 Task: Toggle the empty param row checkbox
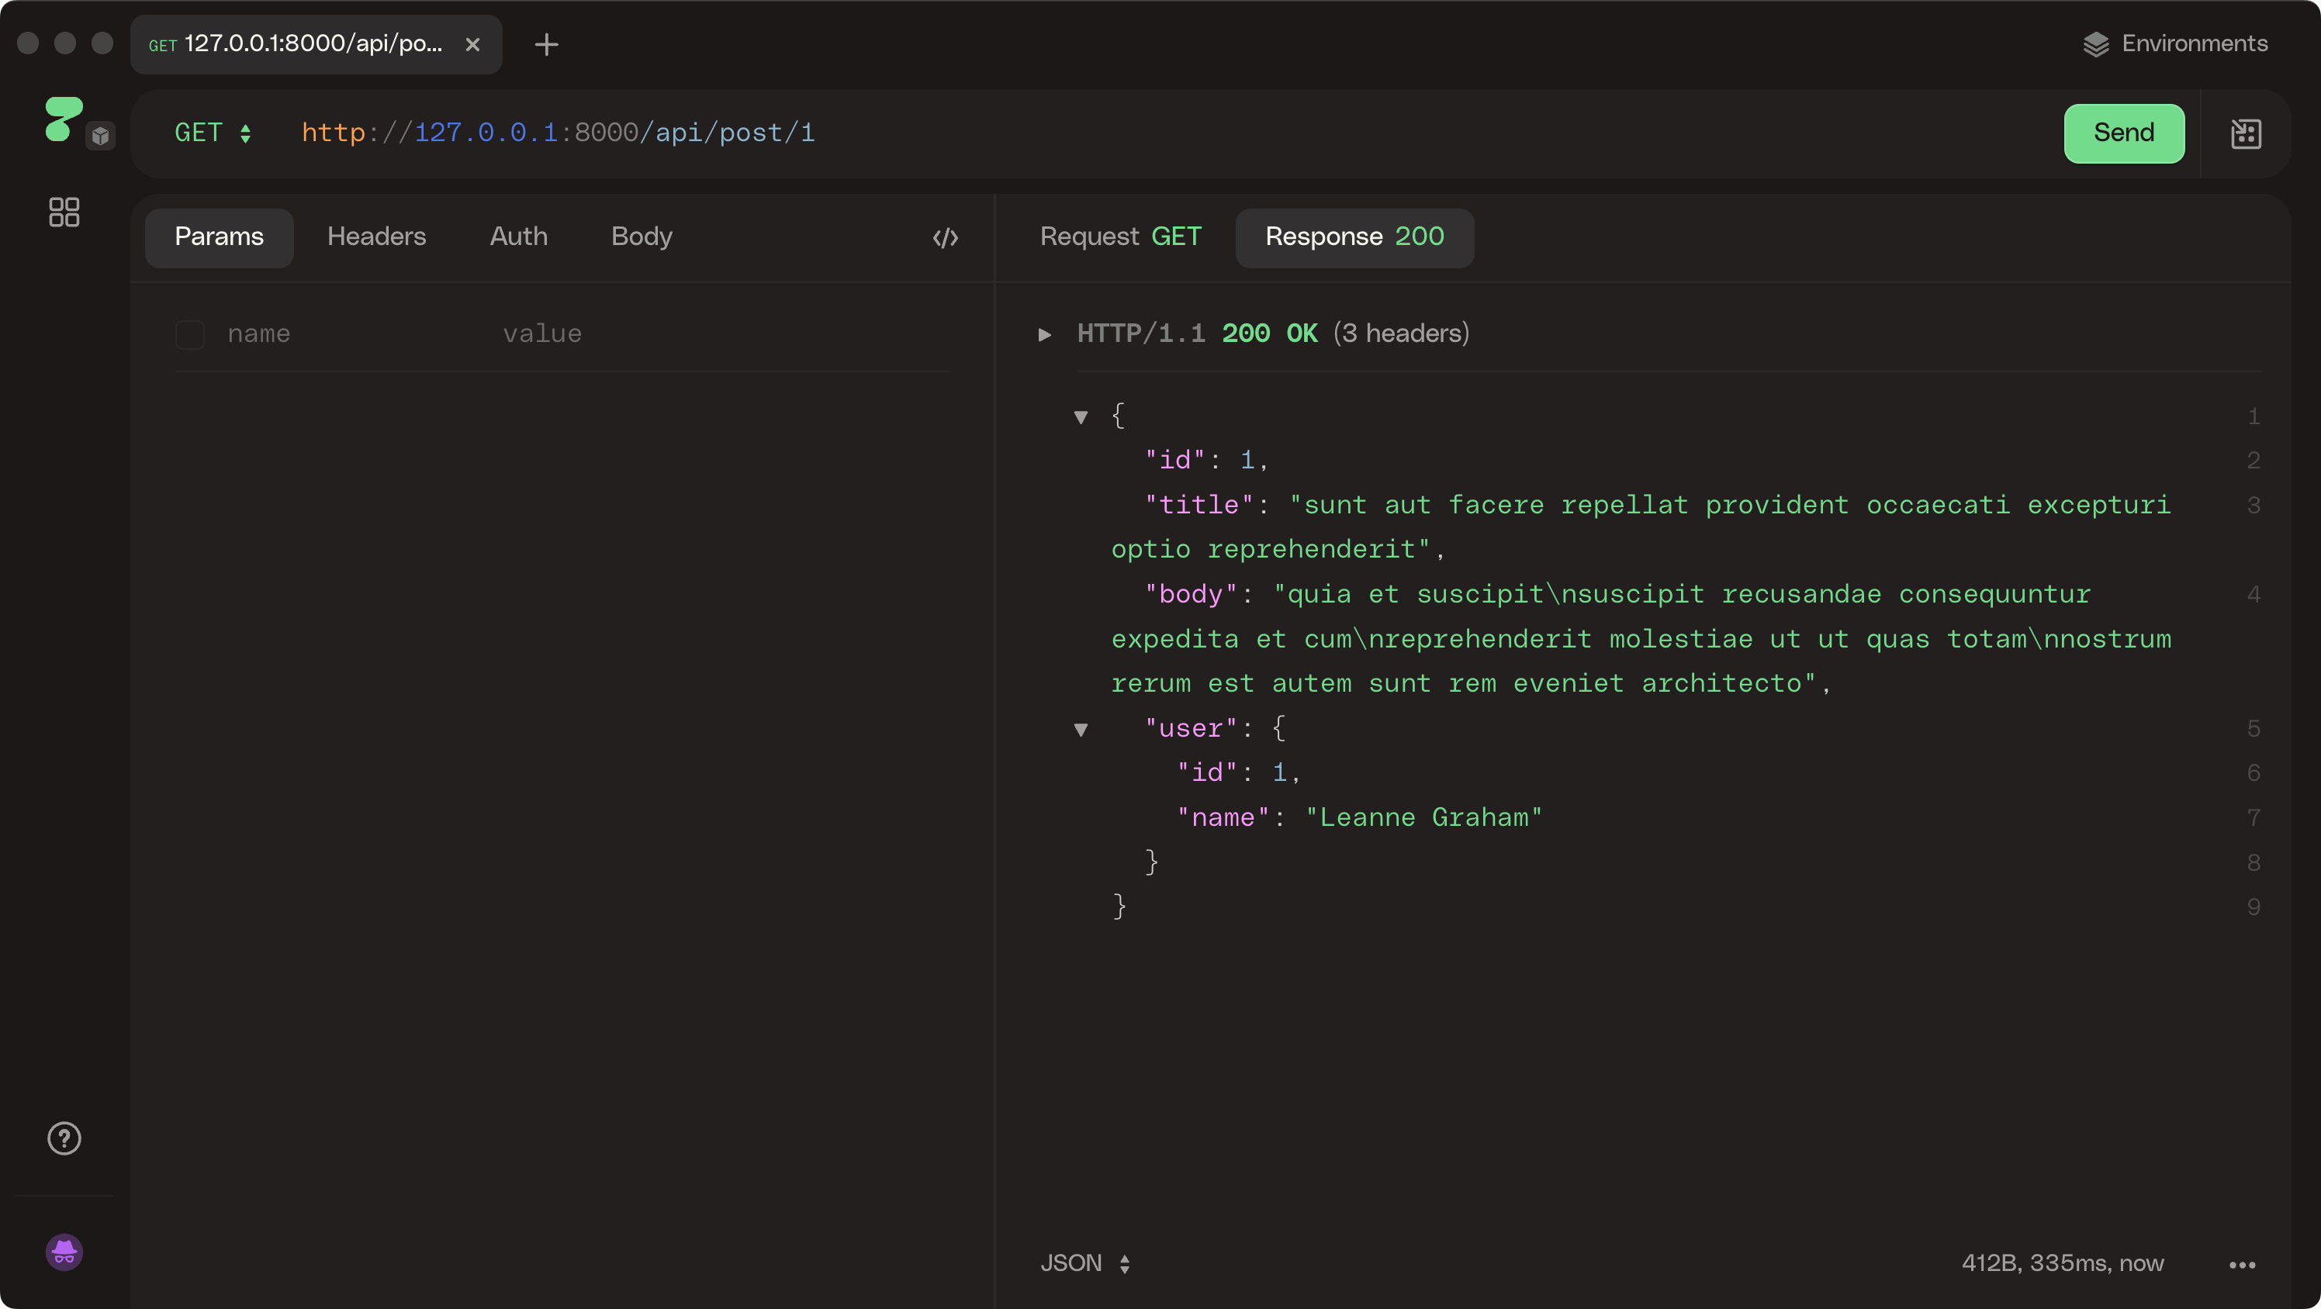coord(190,334)
